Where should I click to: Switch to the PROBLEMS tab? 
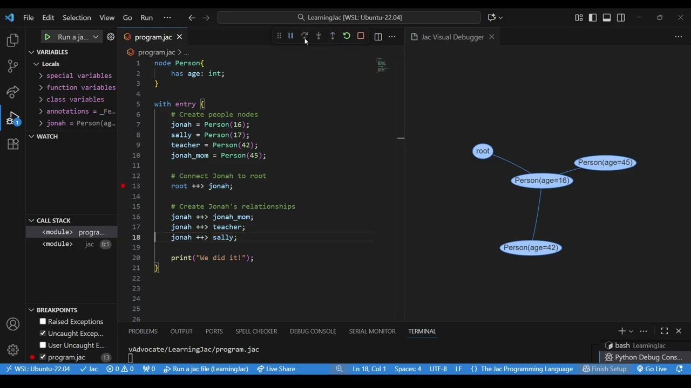click(143, 331)
